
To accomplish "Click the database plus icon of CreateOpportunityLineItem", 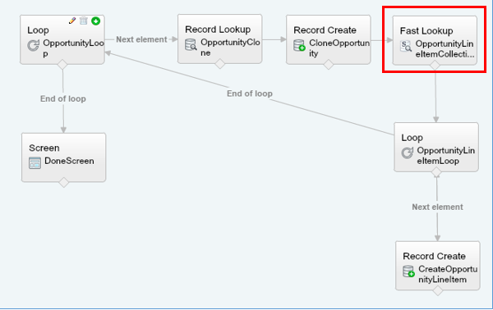I will pyautogui.click(x=408, y=271).
